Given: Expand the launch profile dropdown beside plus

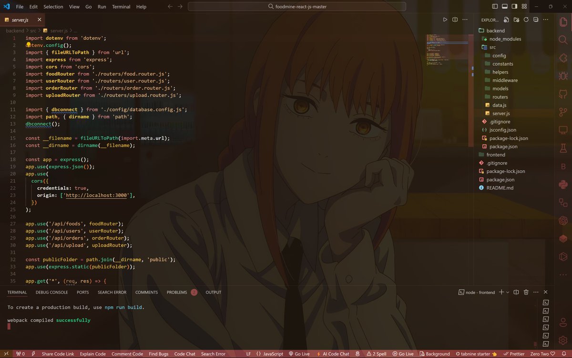Looking at the screenshot, I should [508, 292].
